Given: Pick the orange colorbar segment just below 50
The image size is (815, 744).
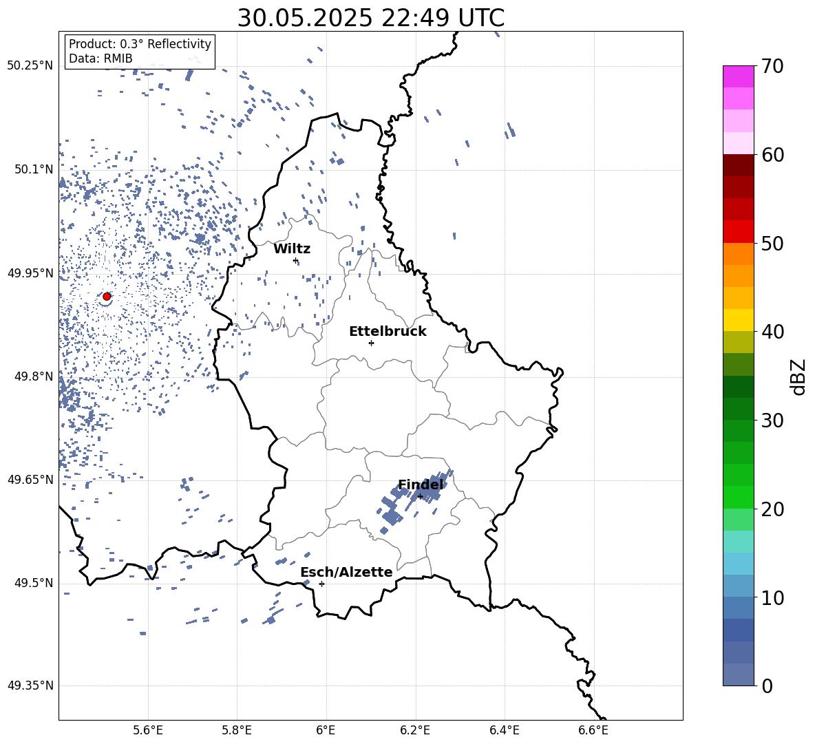Looking at the screenshot, I should [x=739, y=253].
